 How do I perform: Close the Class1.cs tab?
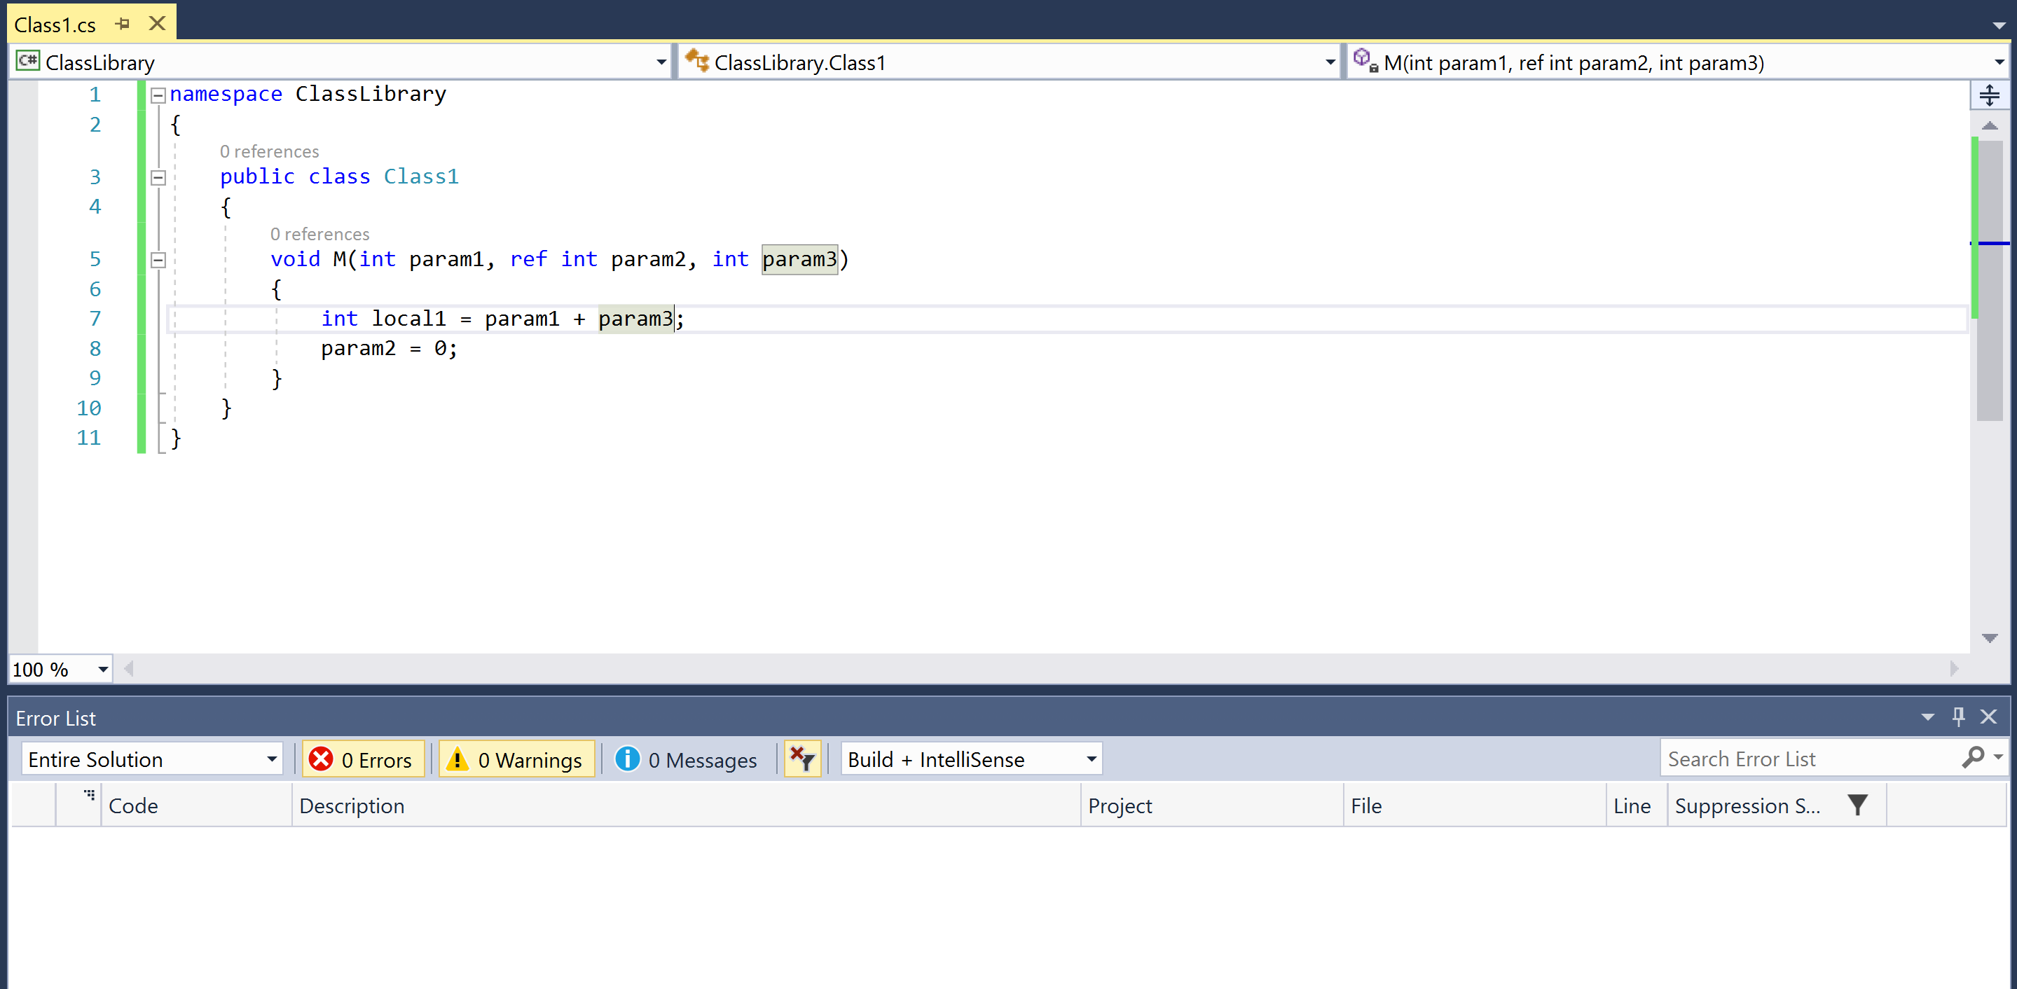click(158, 25)
